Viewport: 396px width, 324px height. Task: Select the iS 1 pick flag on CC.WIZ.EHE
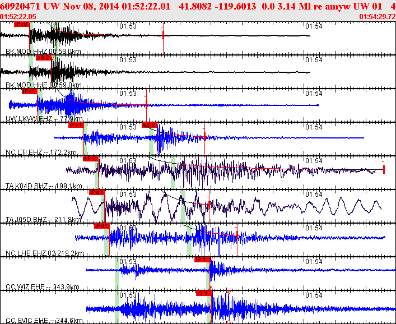pos(202,260)
